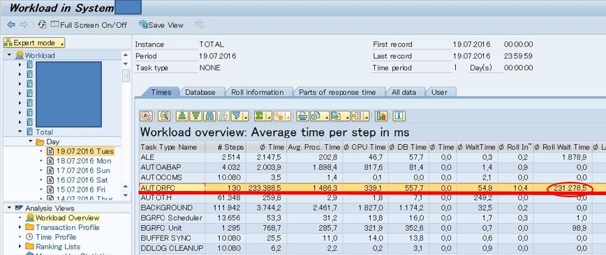
Task: Select the BACKGROUND task type cell
Action: click(172, 208)
